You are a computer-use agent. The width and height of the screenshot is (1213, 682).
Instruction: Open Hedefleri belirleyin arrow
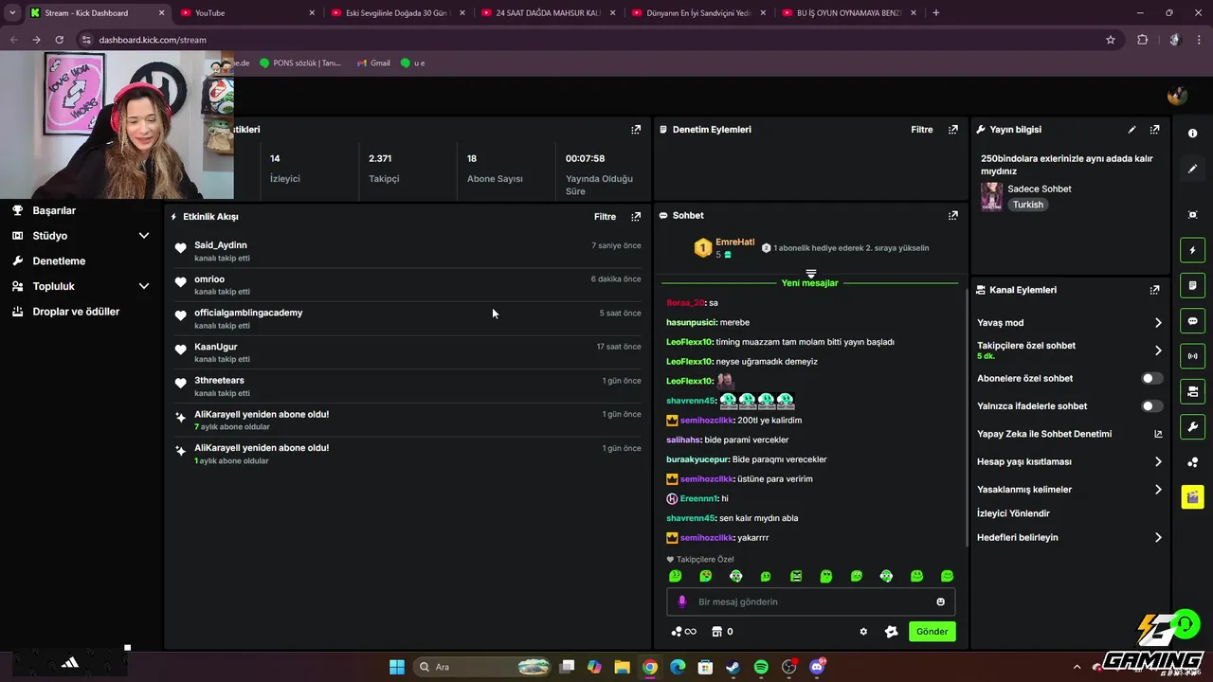pos(1158,537)
